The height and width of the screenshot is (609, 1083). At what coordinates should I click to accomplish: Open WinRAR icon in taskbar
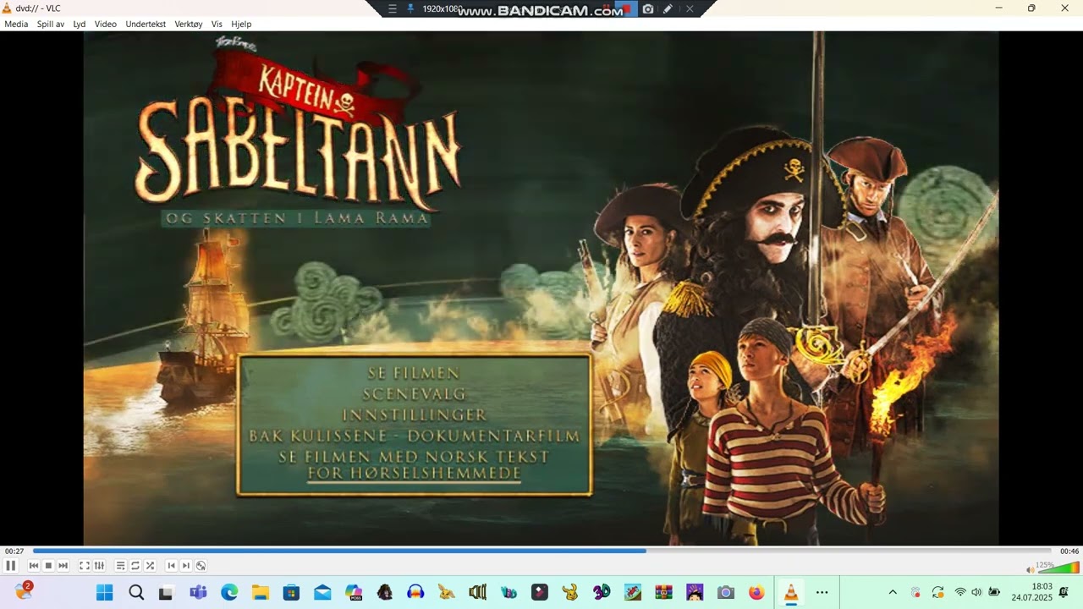[x=663, y=593]
